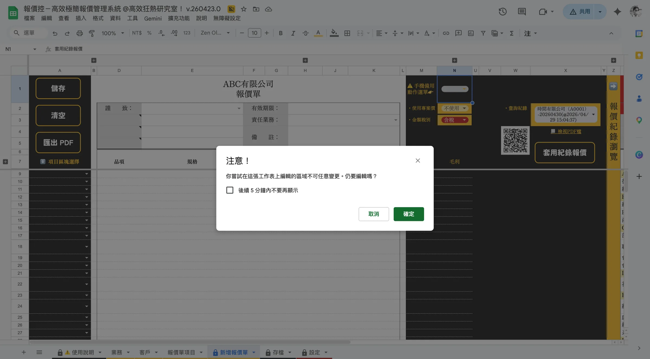
Task: Open the borders tool
Action: pos(347,33)
